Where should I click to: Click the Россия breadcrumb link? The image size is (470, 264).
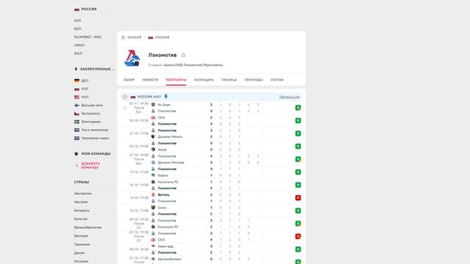point(162,37)
